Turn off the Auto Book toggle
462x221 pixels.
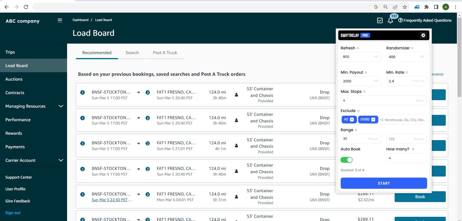point(346,160)
